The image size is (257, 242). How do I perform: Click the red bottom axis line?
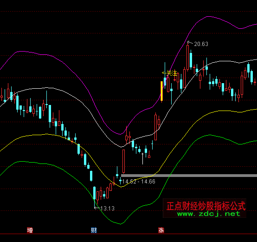click(x=128, y=234)
